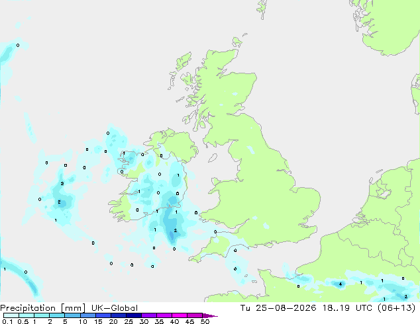The height and width of the screenshot is (324, 420).
Task: Click the '25' legend tick label
Action: pyautogui.click(x=129, y=321)
